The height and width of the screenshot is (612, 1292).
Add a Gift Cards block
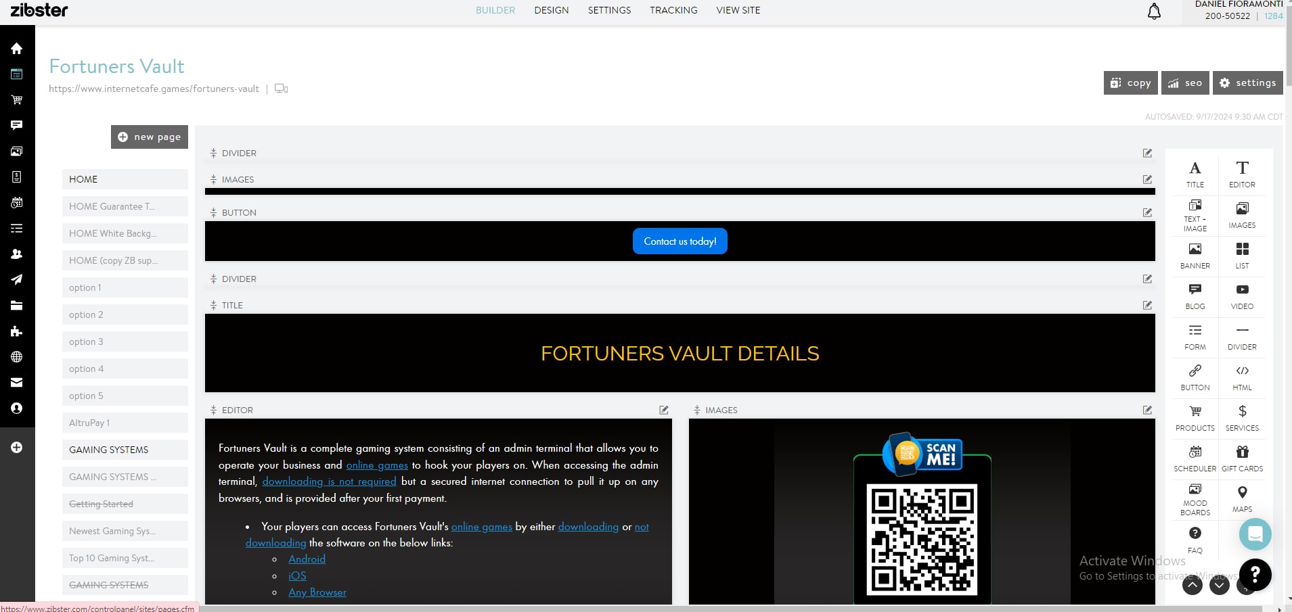click(1242, 458)
